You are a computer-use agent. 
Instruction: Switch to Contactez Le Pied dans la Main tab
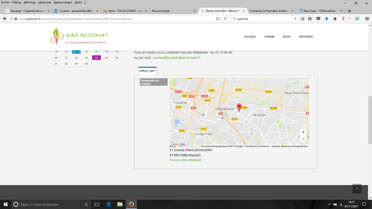click(272, 11)
